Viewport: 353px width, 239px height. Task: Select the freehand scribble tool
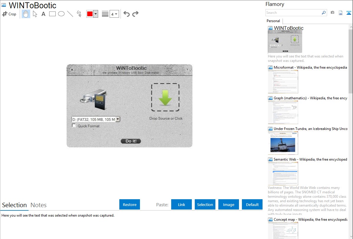point(79,14)
